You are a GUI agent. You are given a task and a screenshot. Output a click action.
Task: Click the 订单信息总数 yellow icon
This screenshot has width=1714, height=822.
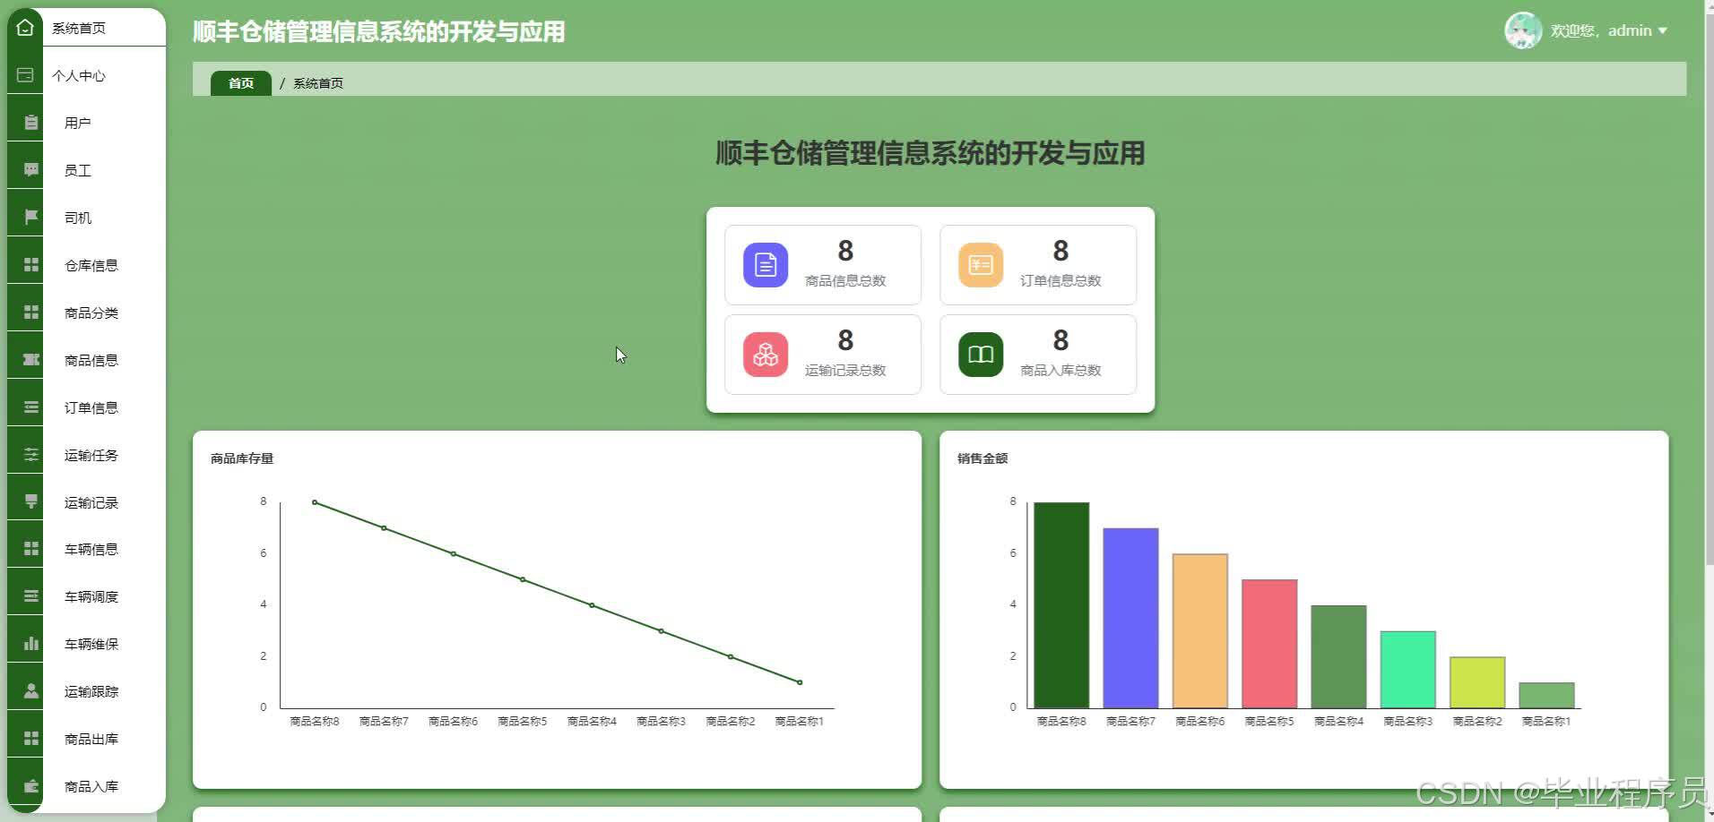tap(979, 264)
